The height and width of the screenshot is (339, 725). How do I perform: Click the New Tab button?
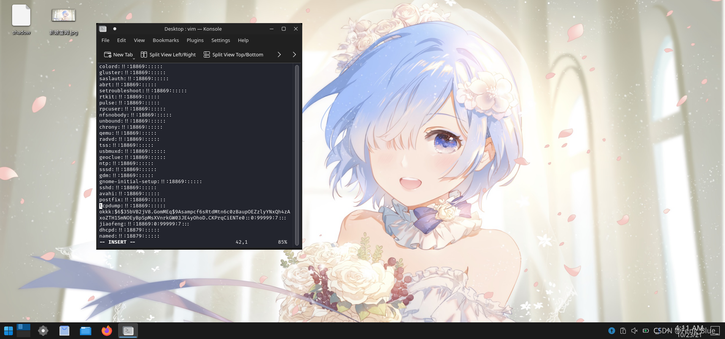point(118,54)
